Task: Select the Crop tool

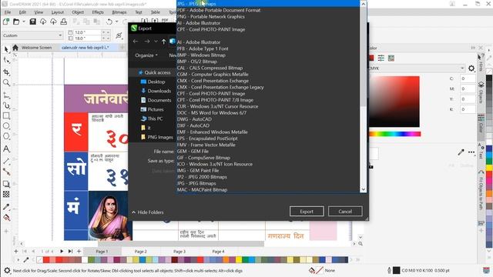Action: pyautogui.click(x=6, y=72)
